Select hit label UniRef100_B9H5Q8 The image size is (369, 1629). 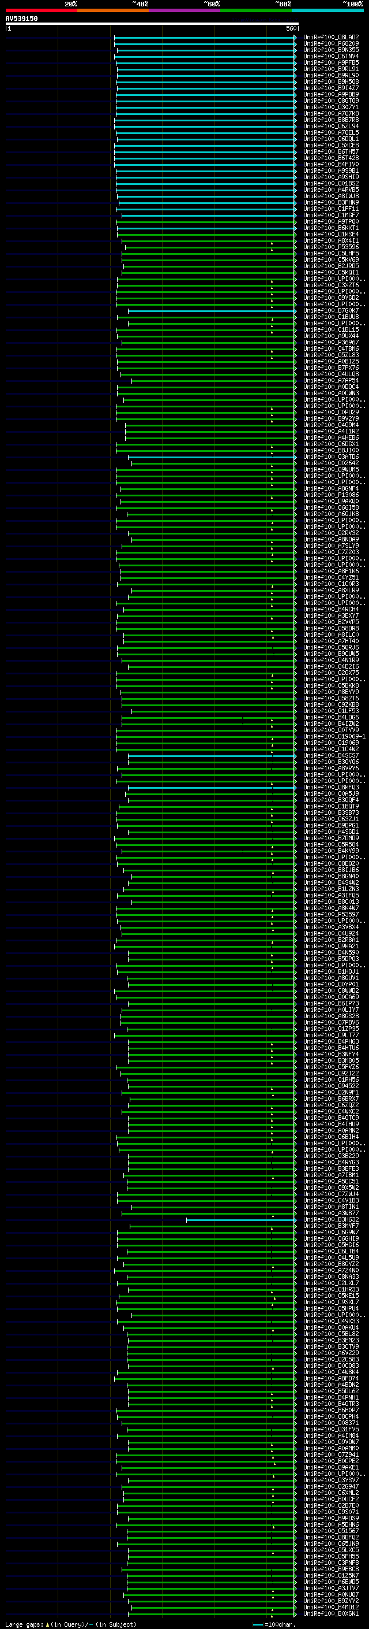pyautogui.click(x=330, y=81)
